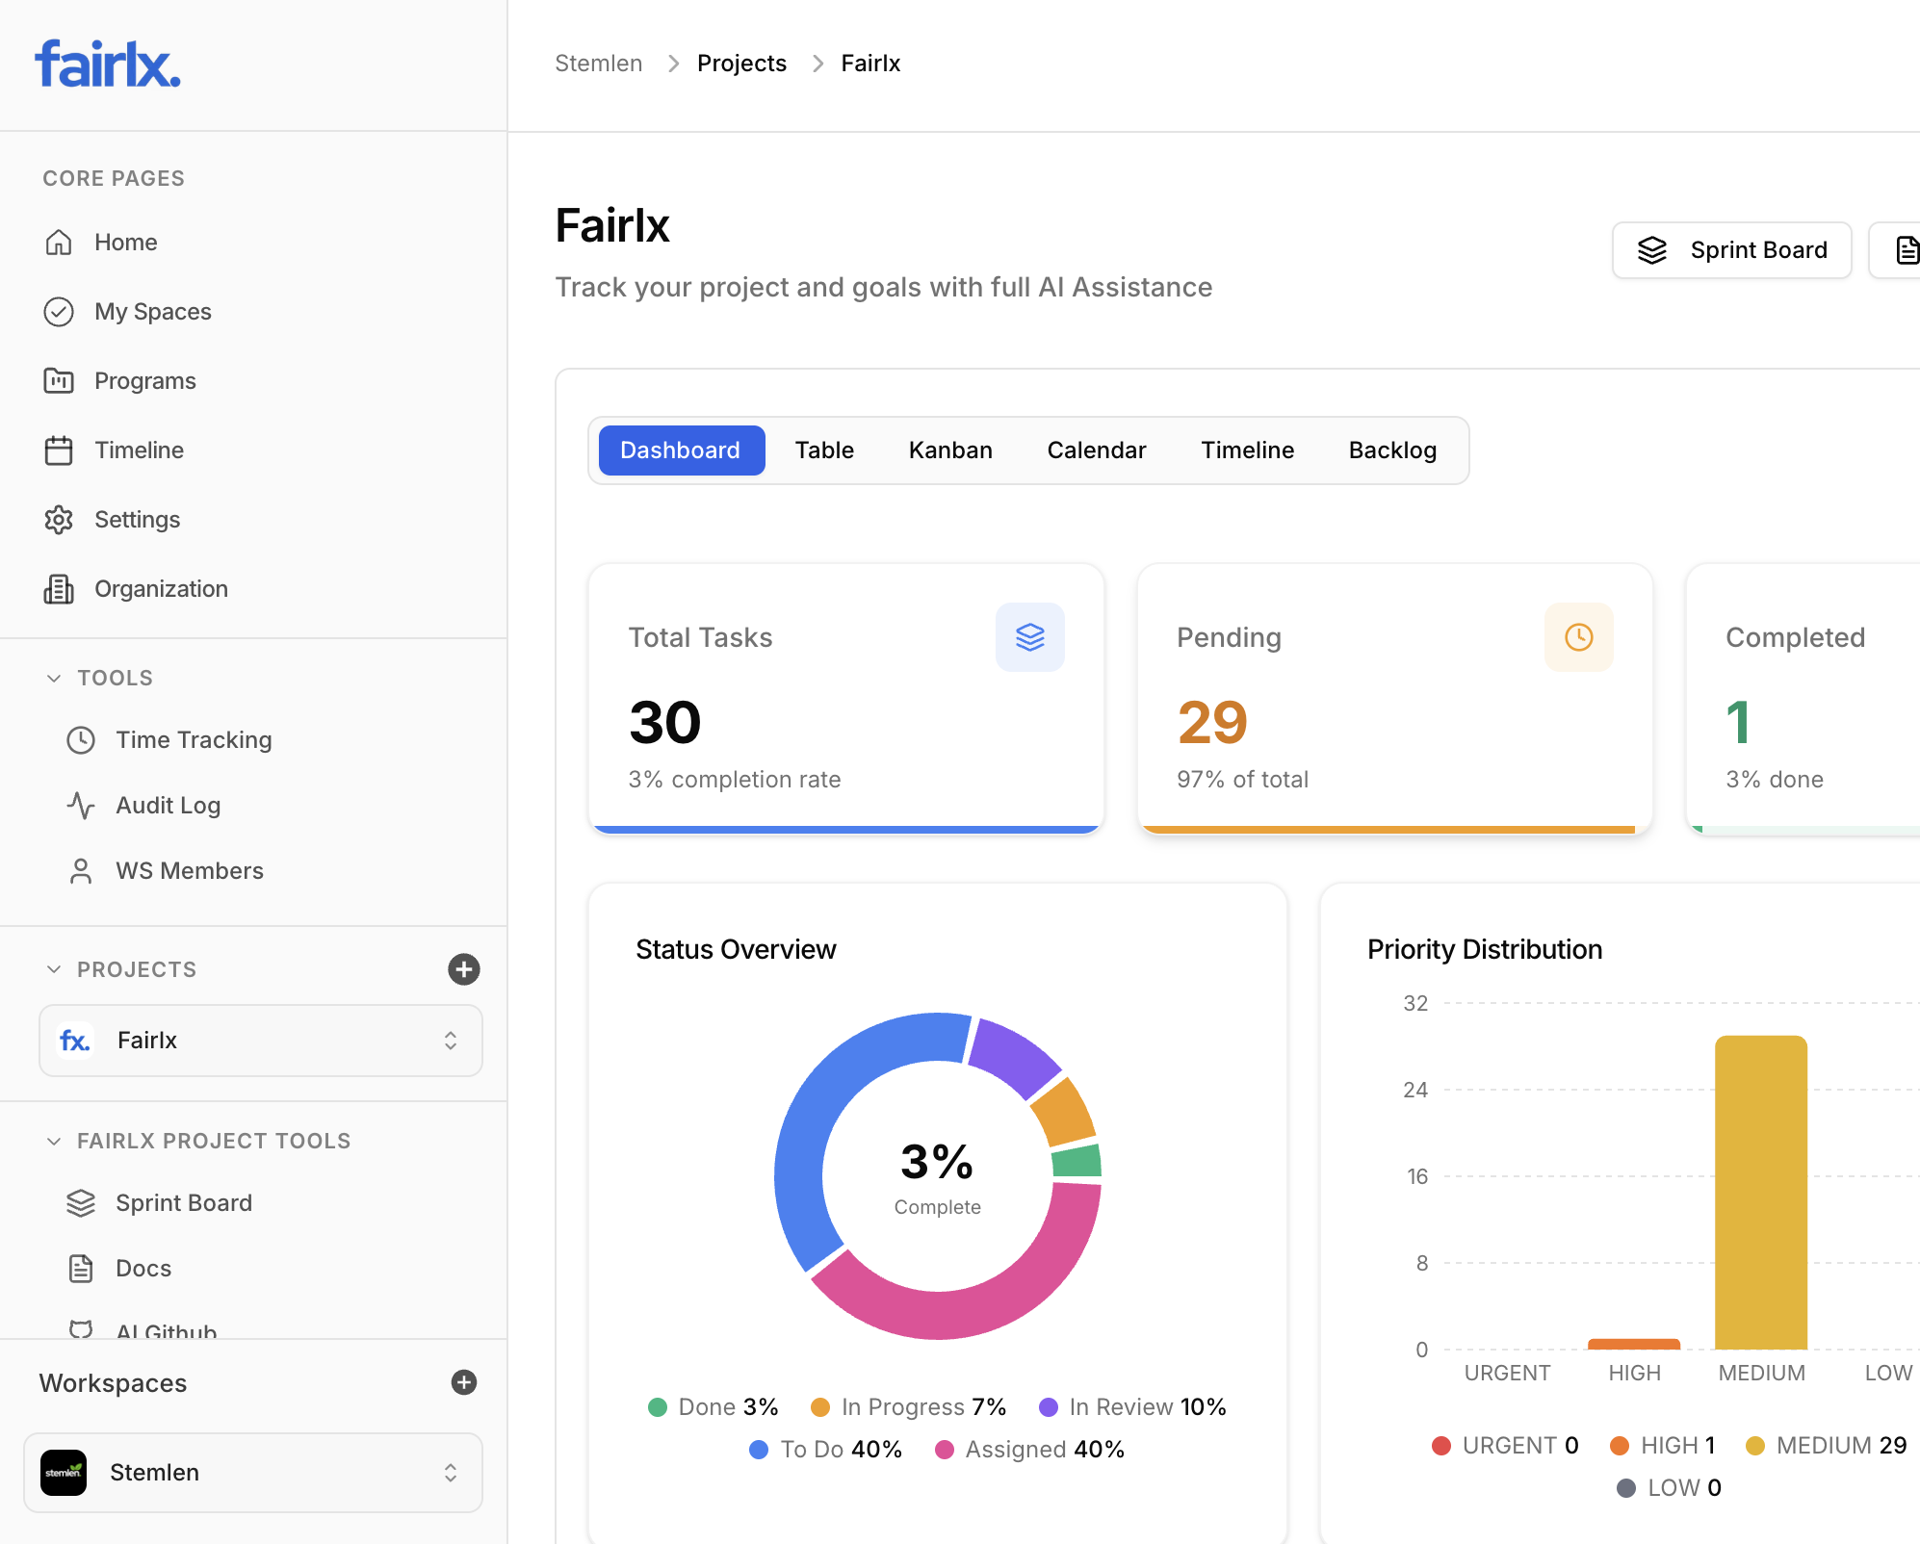The image size is (1920, 1544).
Task: Click the MEDIUM bar in Priority Distribution
Action: coord(1761,1192)
